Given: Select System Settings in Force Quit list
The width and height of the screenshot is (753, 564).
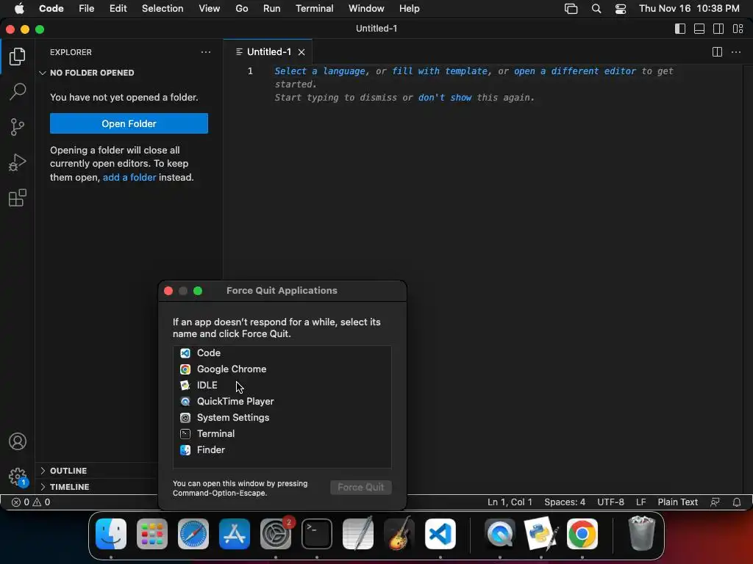Looking at the screenshot, I should click(x=282, y=418).
